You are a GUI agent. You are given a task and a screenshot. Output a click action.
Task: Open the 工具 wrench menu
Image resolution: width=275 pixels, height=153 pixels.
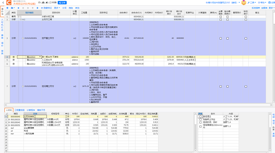[252, 3]
